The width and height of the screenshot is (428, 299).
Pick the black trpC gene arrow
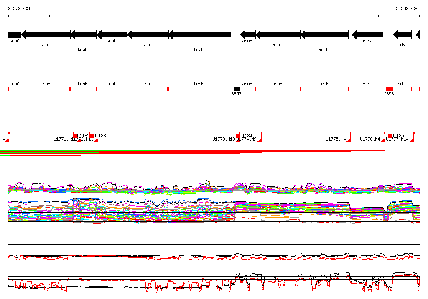tap(112, 35)
